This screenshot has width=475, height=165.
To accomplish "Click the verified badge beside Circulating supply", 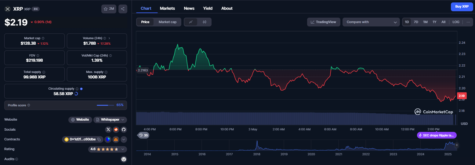I will 81,89.
